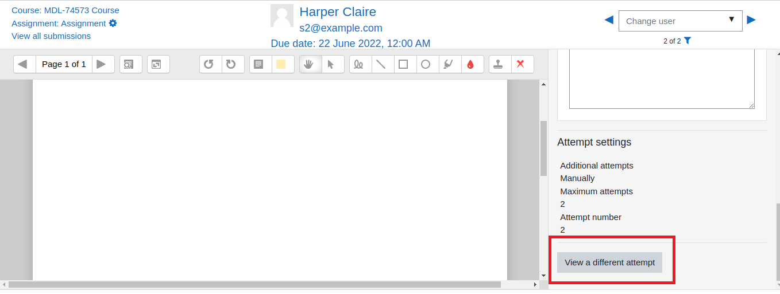Click the PDF scroll up arrow
The image size is (780, 294).
click(543, 85)
